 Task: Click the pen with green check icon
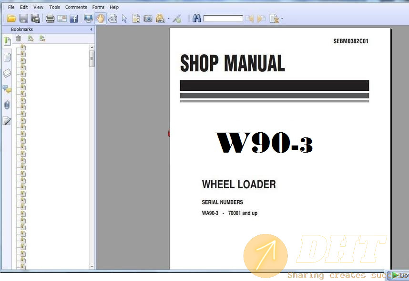point(177,19)
